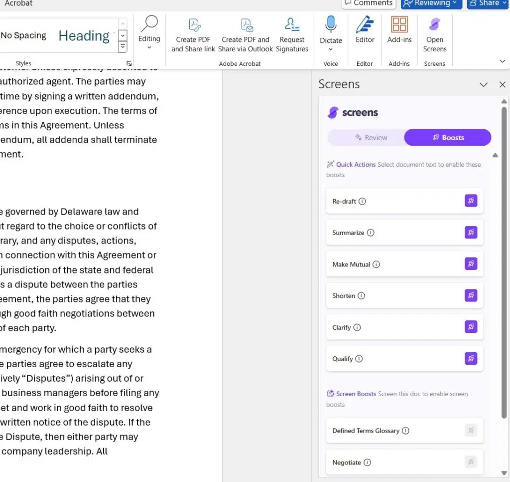Run the Summarize boost rocket button

tap(471, 233)
